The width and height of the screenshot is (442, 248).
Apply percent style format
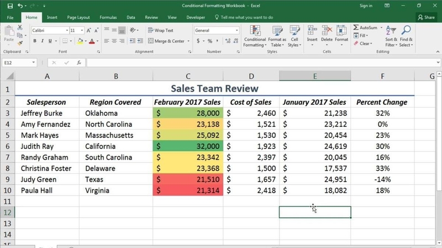[x=210, y=41]
